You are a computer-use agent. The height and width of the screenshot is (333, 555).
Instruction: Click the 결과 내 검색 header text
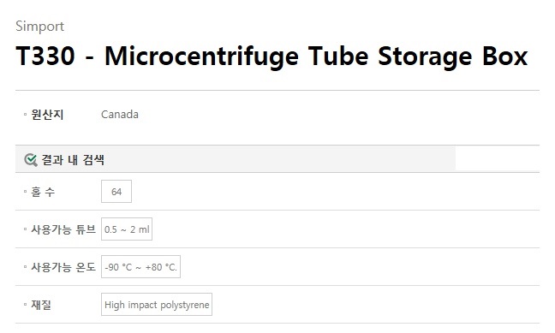tap(73, 160)
